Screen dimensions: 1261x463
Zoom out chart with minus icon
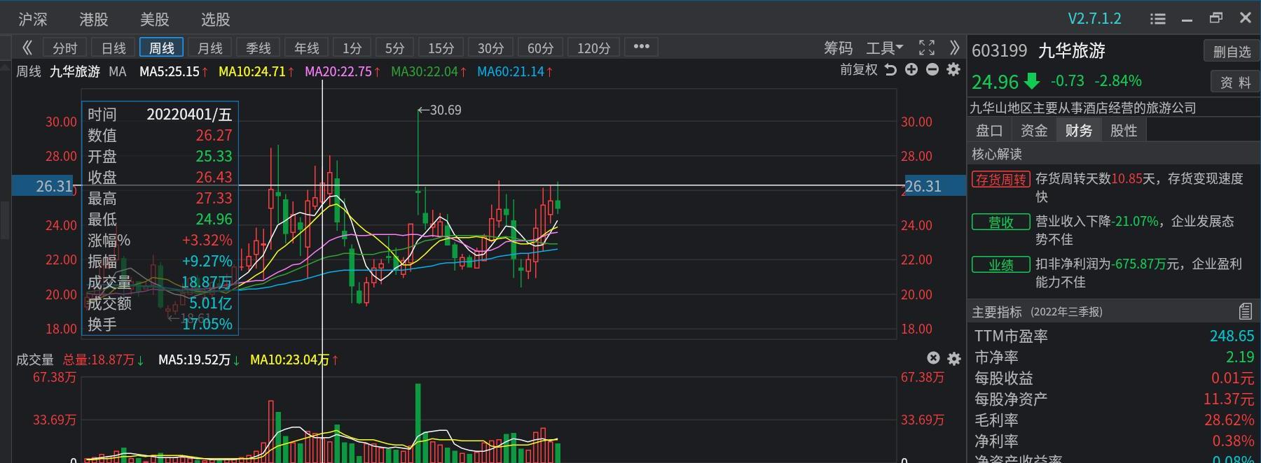click(932, 69)
